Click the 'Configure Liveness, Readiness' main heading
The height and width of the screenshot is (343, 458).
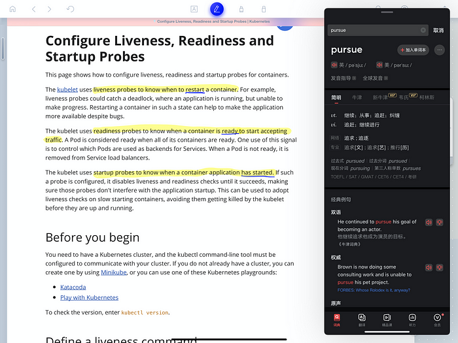(x=160, y=48)
